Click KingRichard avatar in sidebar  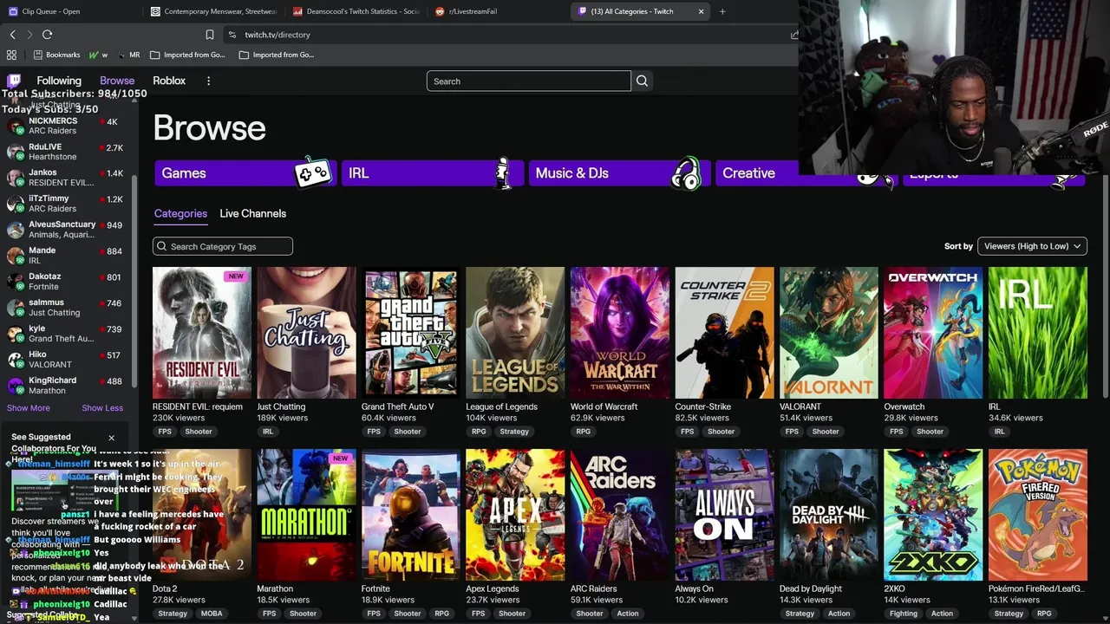coord(15,386)
